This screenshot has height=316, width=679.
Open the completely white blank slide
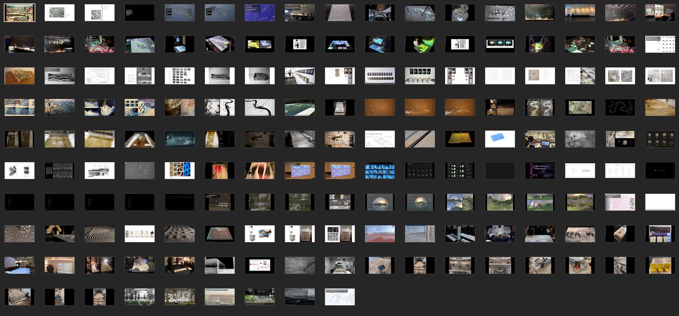click(x=660, y=202)
